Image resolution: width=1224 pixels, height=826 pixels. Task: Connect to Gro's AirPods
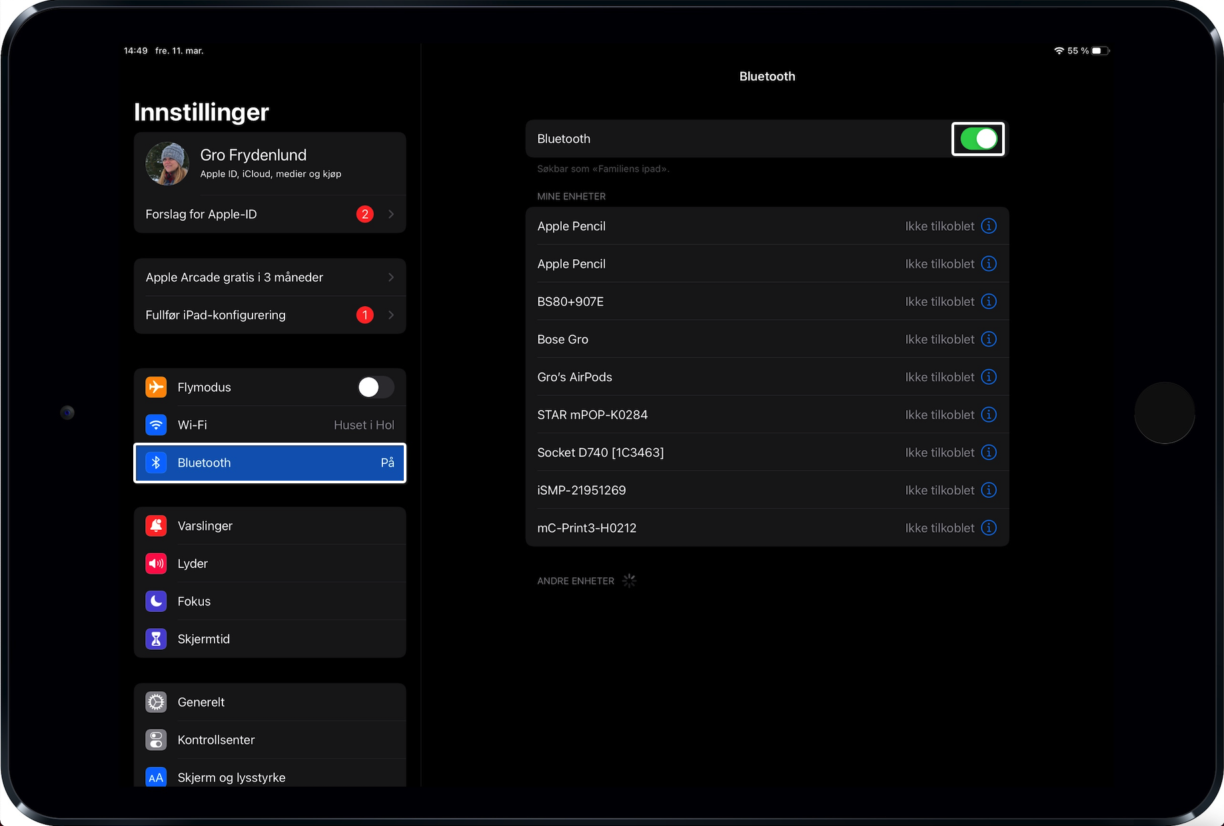(x=767, y=377)
